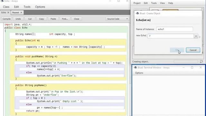Click the 'pn = names[top--] ;' line
The width and height of the screenshot is (206, 116).
coord(50,108)
